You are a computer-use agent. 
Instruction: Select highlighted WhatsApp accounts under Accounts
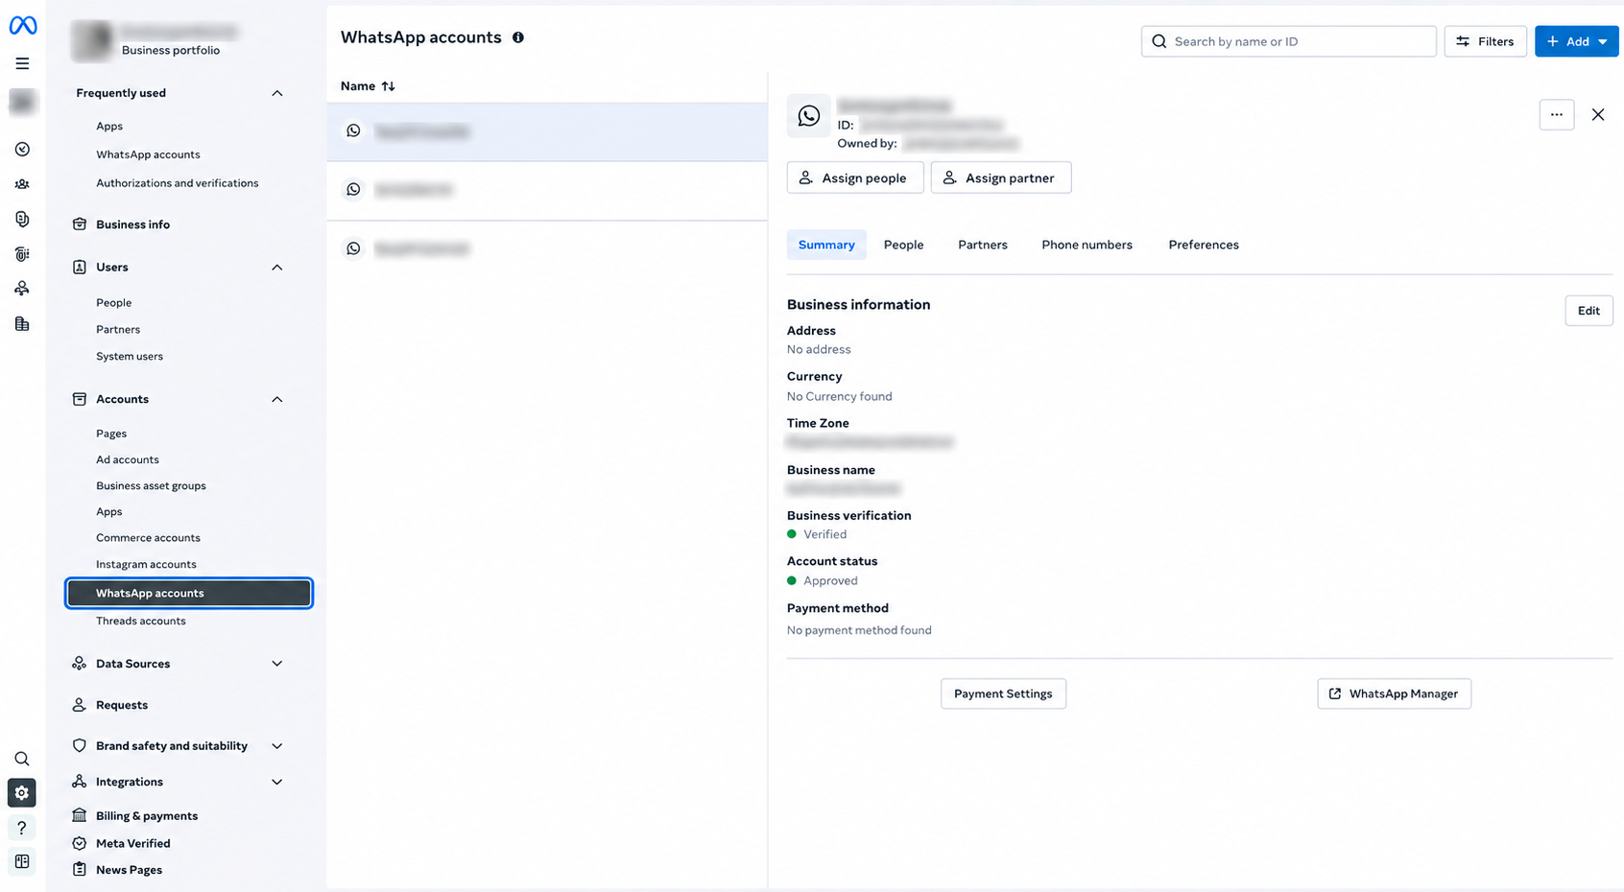(x=189, y=594)
